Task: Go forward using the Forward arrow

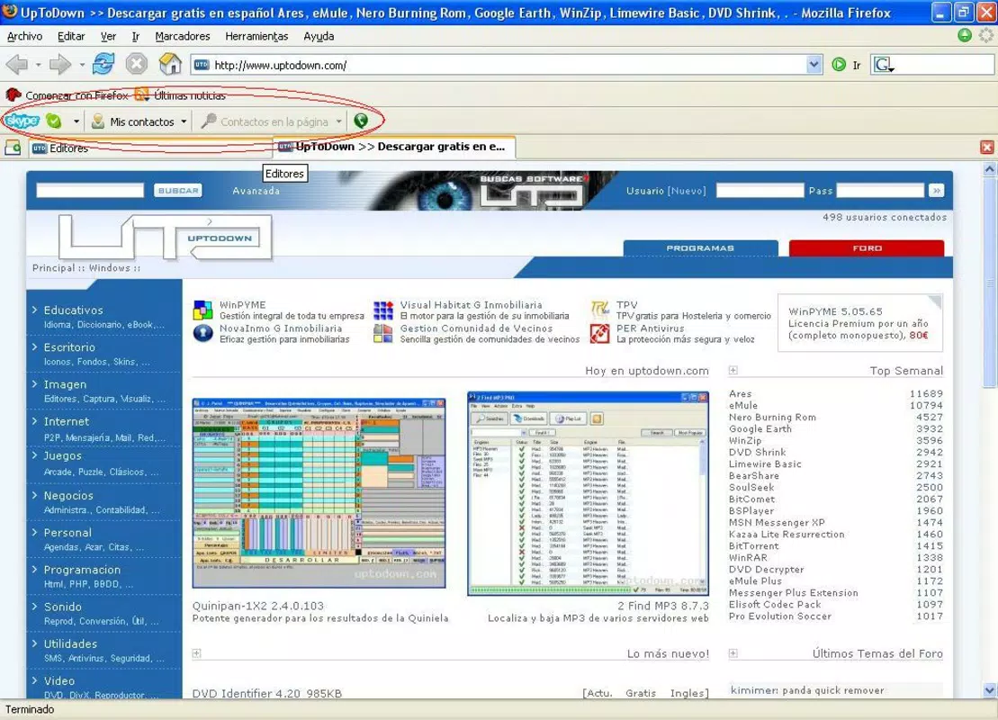Action: tap(59, 64)
